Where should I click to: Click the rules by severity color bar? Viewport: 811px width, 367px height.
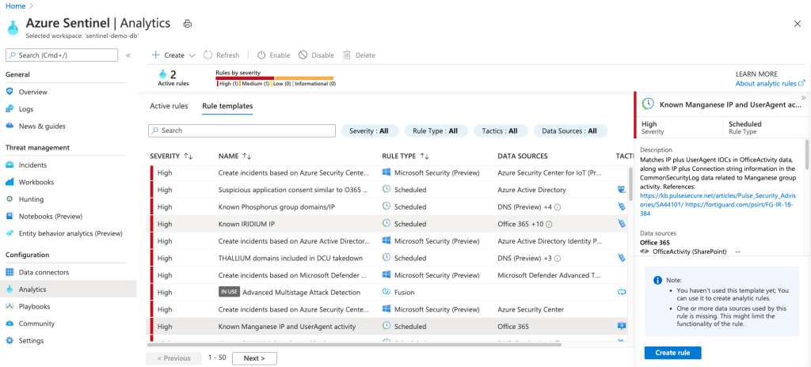(x=274, y=78)
